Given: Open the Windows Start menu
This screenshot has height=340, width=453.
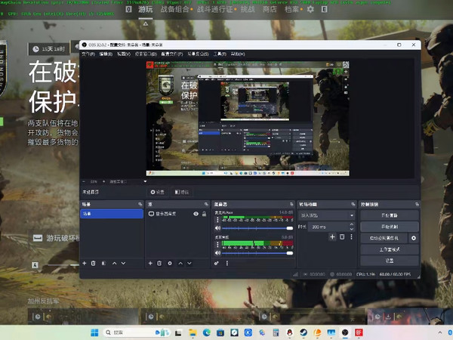Looking at the screenshot, I should tap(94, 332).
